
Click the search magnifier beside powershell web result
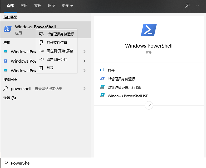[6, 89]
